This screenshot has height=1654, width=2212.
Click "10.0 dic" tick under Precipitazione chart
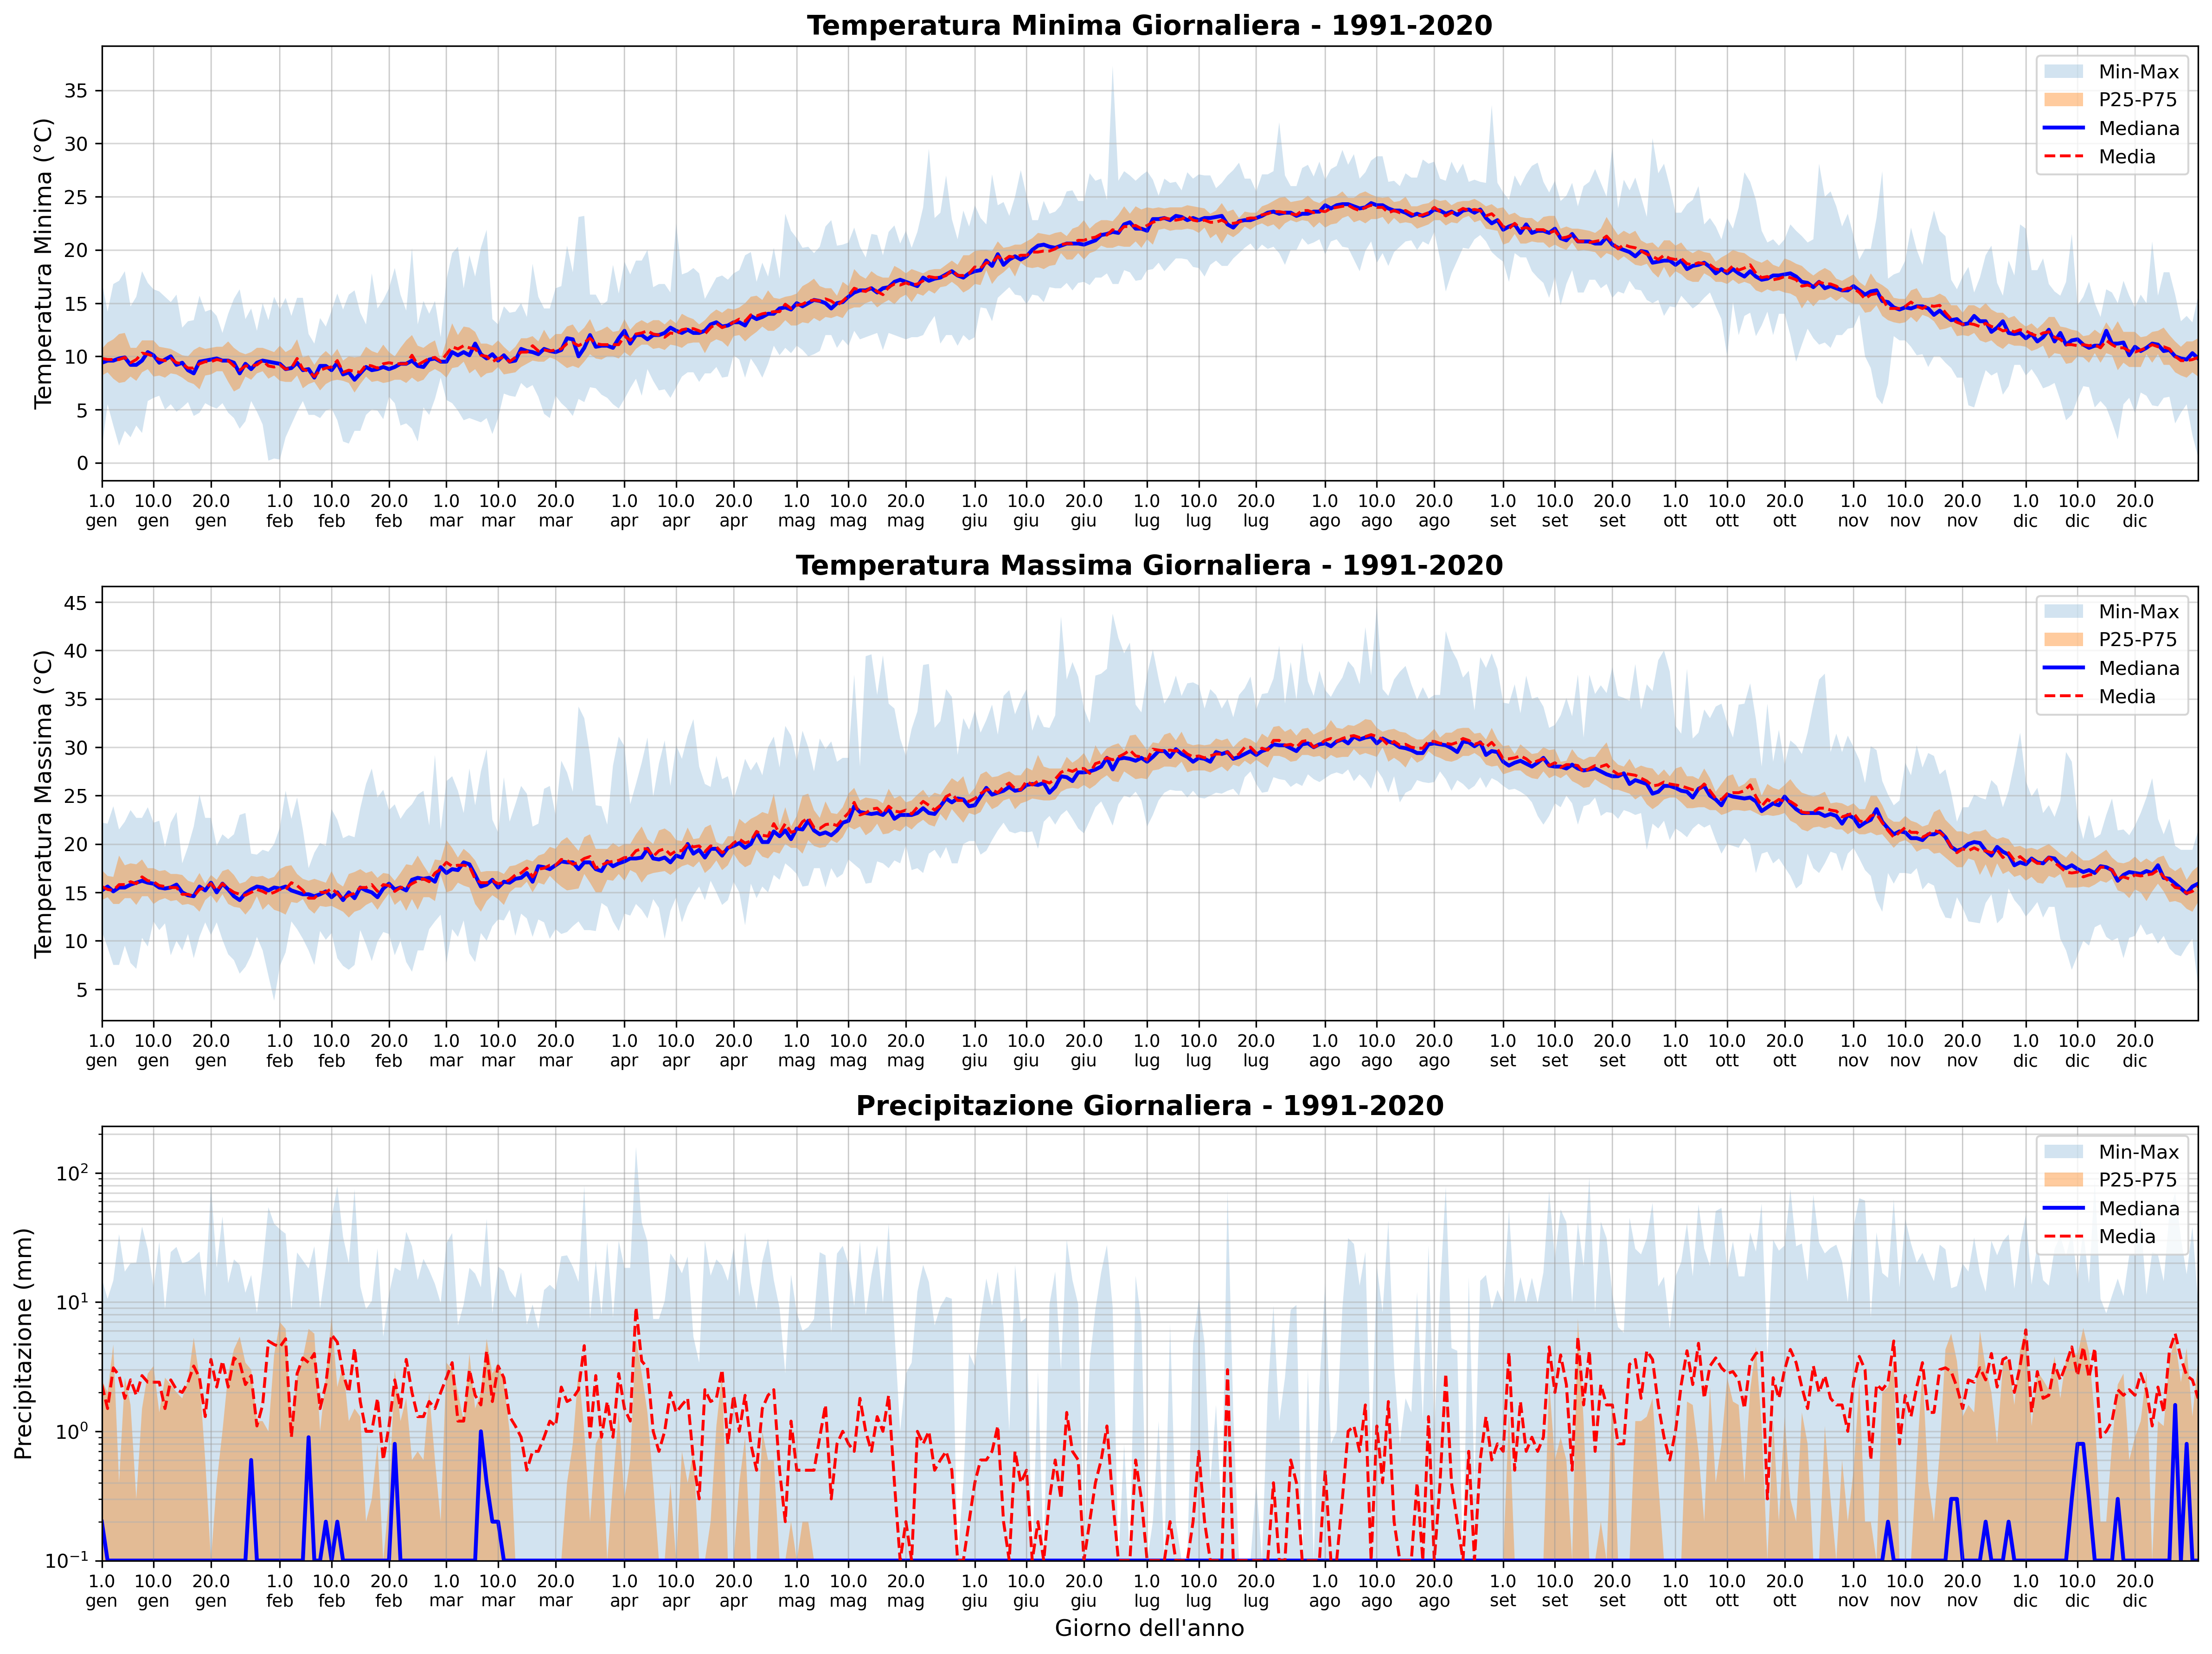click(2077, 1591)
